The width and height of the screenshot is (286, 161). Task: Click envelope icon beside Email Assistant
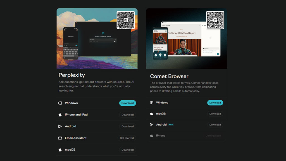tap(60, 138)
